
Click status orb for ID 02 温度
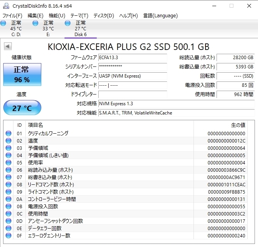pos(8,141)
